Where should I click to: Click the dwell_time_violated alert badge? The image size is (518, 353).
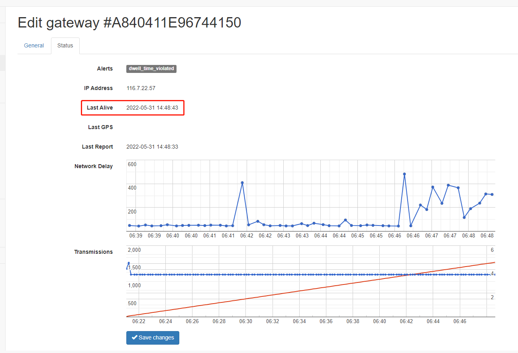pyautogui.click(x=151, y=69)
